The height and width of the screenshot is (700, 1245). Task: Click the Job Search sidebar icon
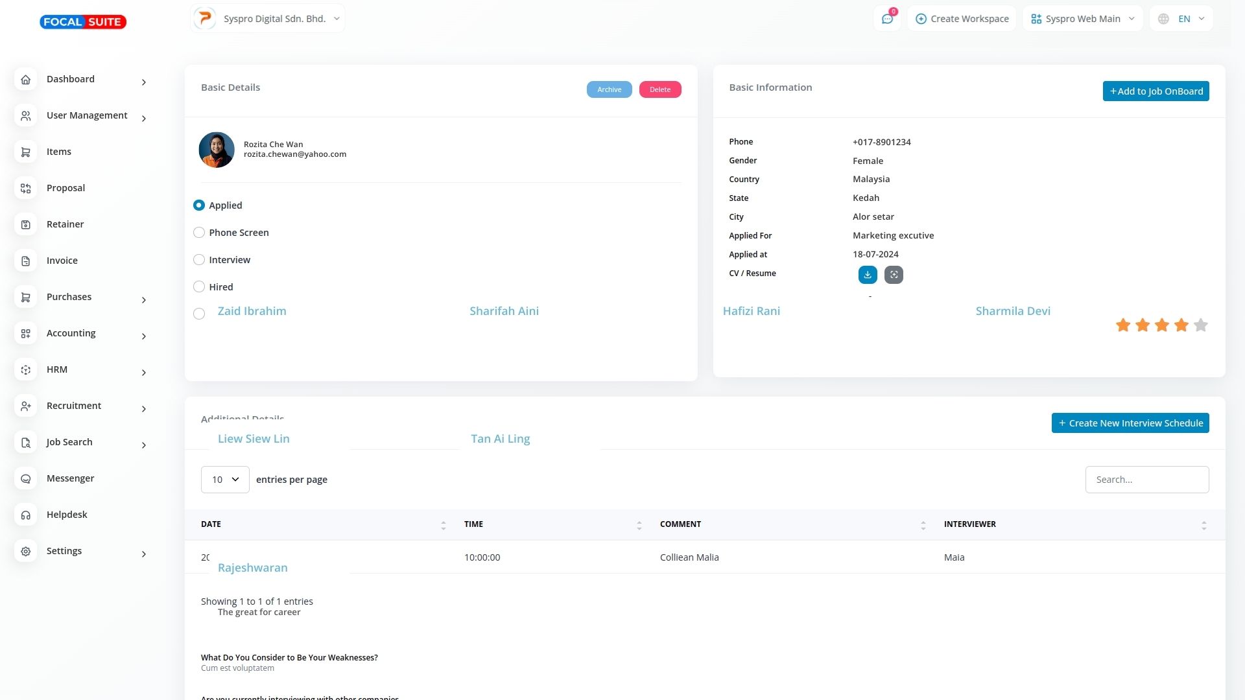click(x=26, y=442)
